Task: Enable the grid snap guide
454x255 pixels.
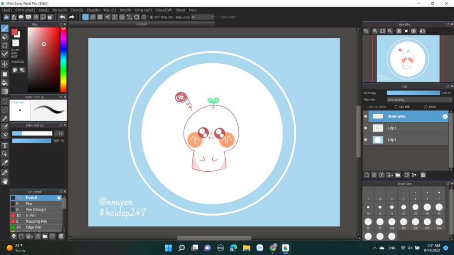Action: pos(100,17)
